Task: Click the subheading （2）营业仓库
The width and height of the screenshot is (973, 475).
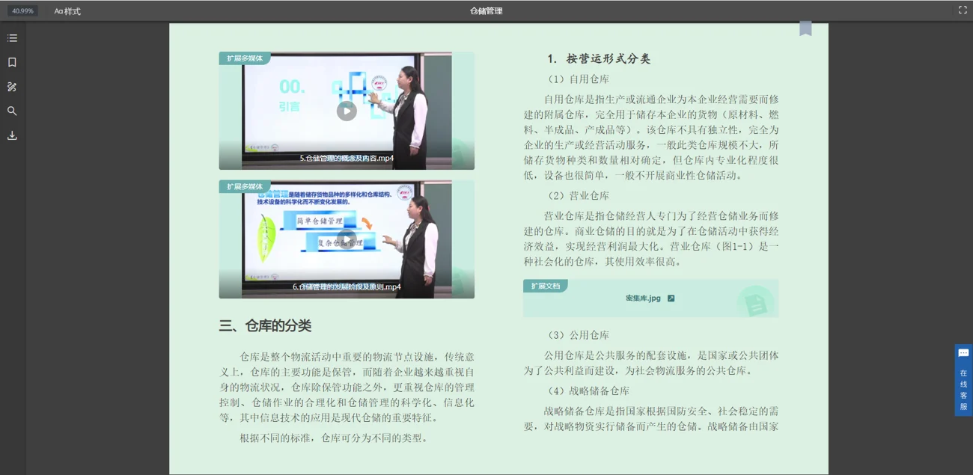Action: coord(579,196)
